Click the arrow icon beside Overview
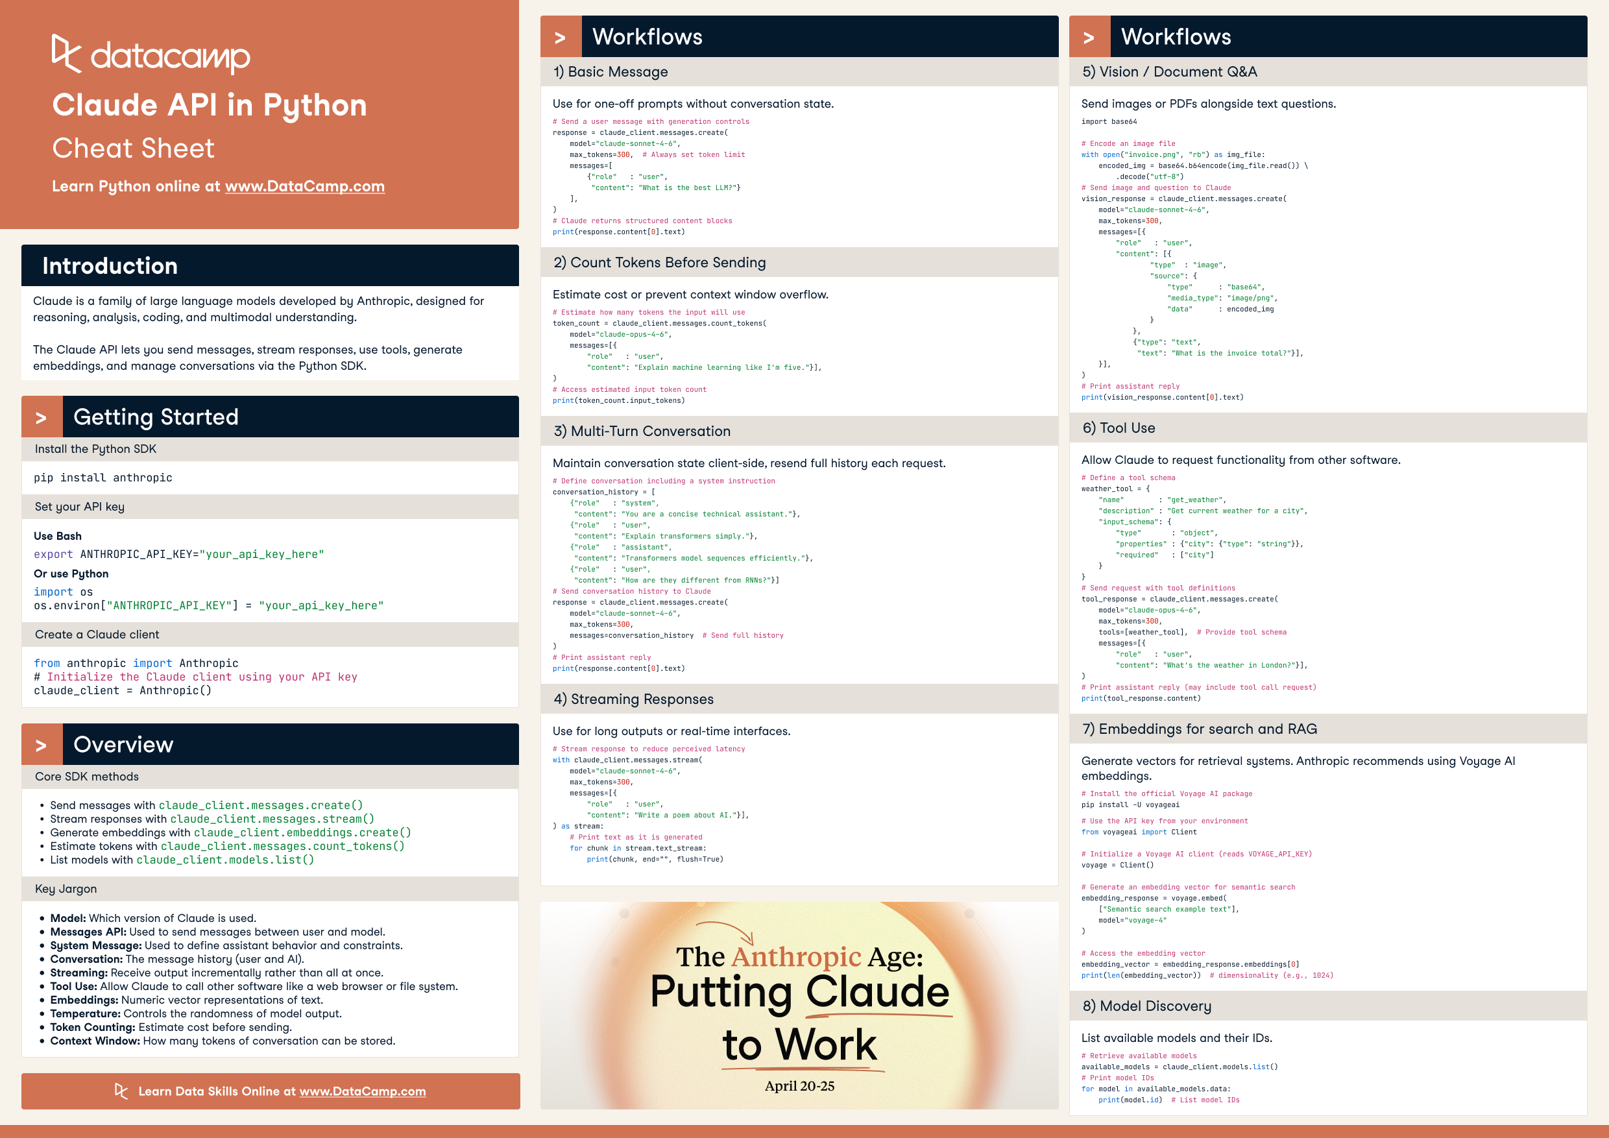Image resolution: width=1609 pixels, height=1138 pixels. (42, 744)
